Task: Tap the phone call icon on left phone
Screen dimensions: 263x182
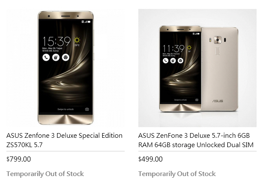Action: (46, 57)
